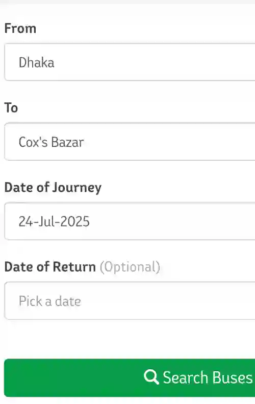Click the Search Buses green button
255x404 pixels.
(130, 378)
